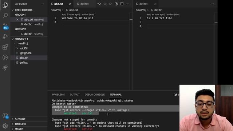This screenshot has height=131, width=233.
Task: Open the GitLens icon in activity bar
Action: coord(5,57)
